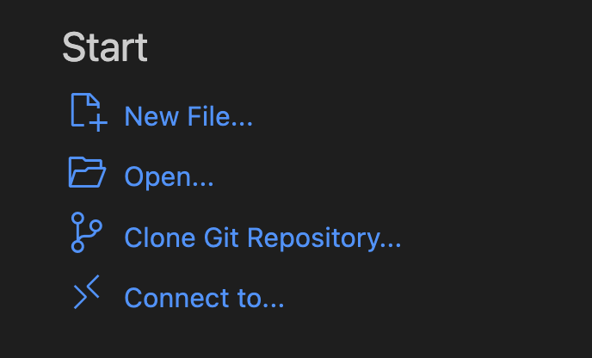The height and width of the screenshot is (358, 592).
Task: Click the remote connection arrows icon
Action: click(86, 292)
